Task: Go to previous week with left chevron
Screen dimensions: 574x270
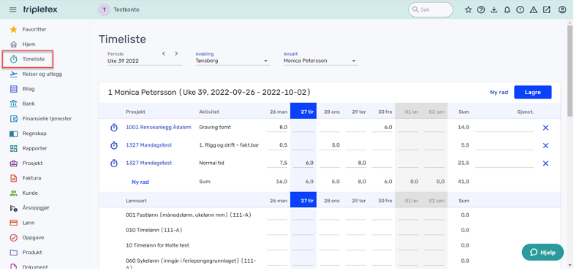Action: (164, 53)
